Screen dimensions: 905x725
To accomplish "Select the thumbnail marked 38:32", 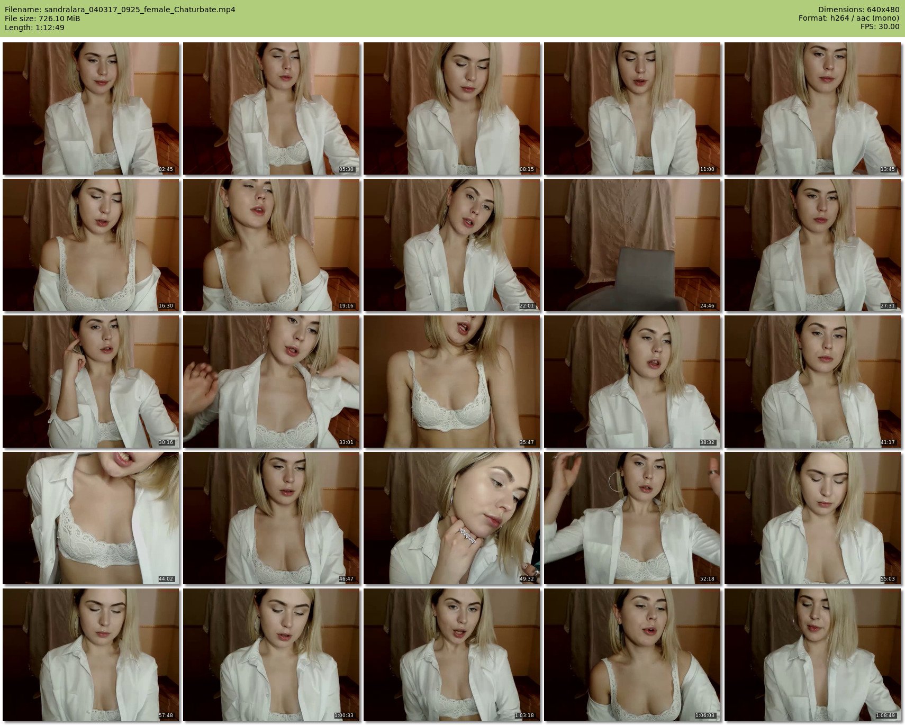I will (632, 382).
